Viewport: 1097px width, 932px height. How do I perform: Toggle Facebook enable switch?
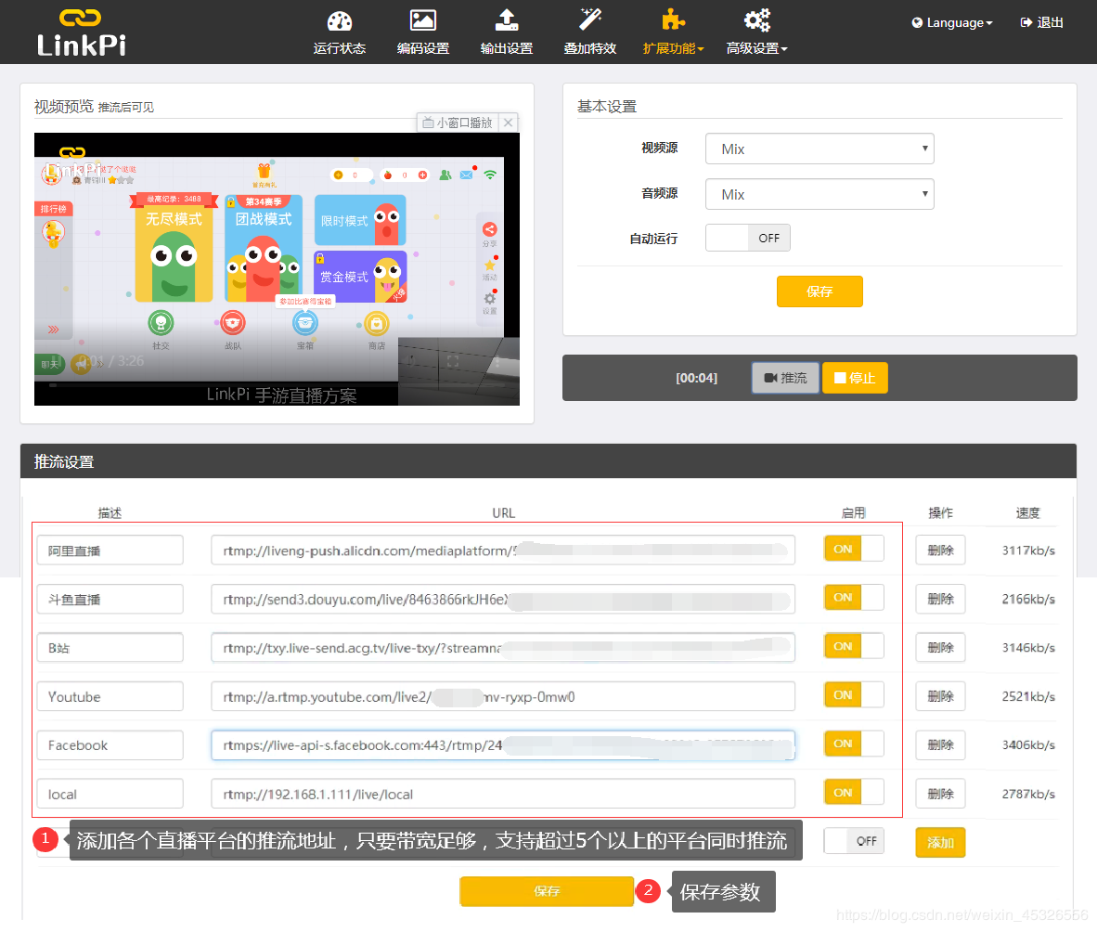(854, 743)
